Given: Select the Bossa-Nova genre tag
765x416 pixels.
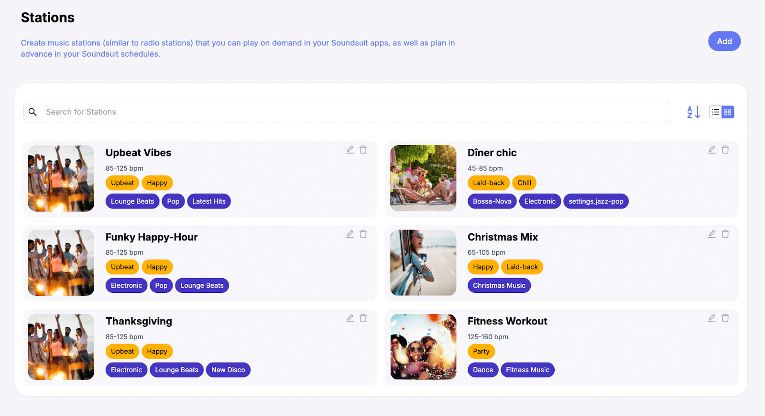Looking at the screenshot, I should point(492,201).
